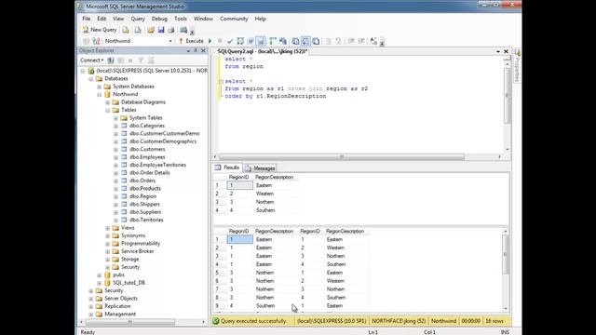Viewport: 596px width, 335px height.
Task: Expand the System Databases node
Action: 100,87
